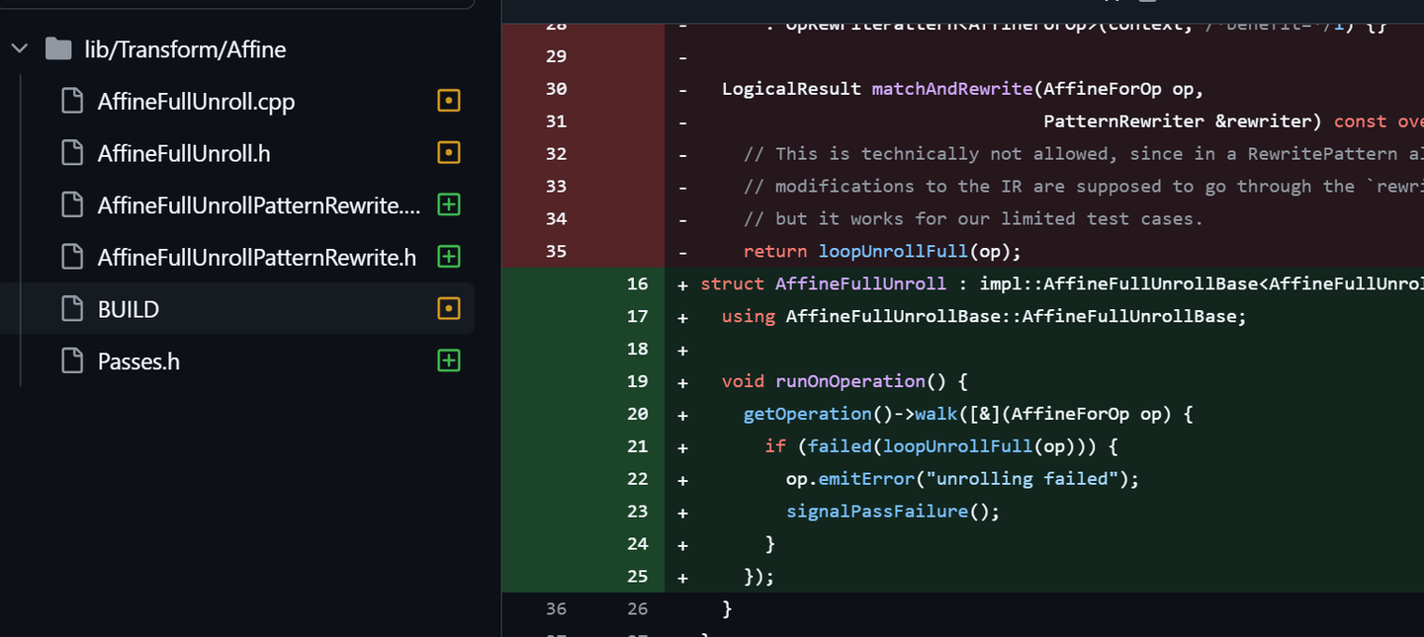
Task: Open Passes.h in file tree
Action: 138,362
